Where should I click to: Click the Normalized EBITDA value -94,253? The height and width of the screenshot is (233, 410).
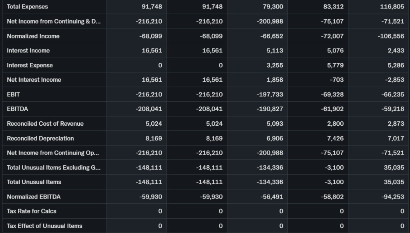point(392,197)
